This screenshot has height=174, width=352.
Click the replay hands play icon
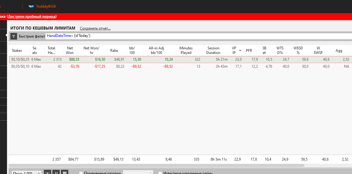point(47,173)
